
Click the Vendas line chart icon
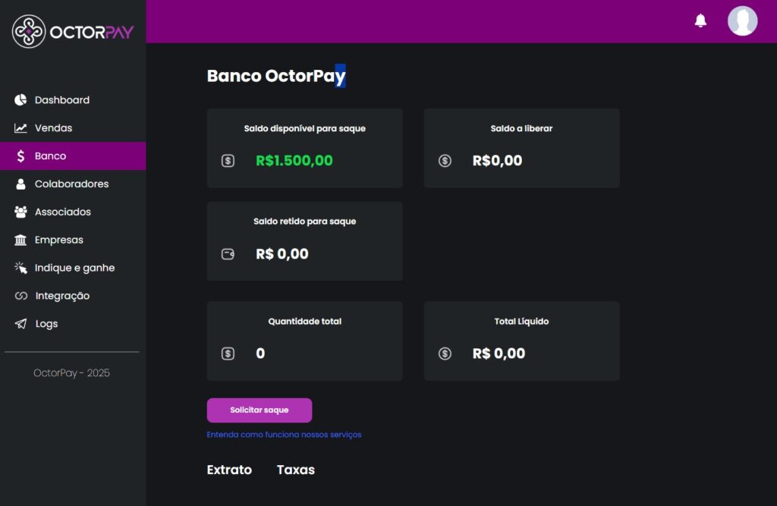(x=20, y=128)
